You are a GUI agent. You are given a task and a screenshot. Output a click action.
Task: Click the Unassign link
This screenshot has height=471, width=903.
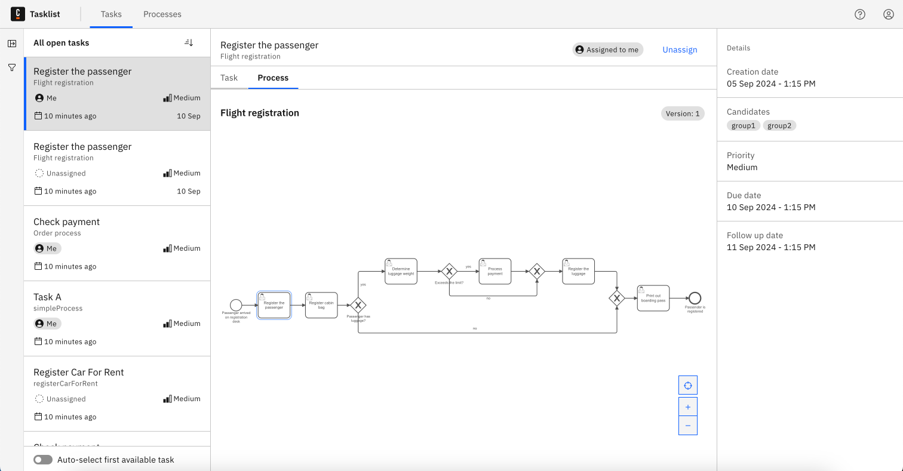[x=680, y=50]
